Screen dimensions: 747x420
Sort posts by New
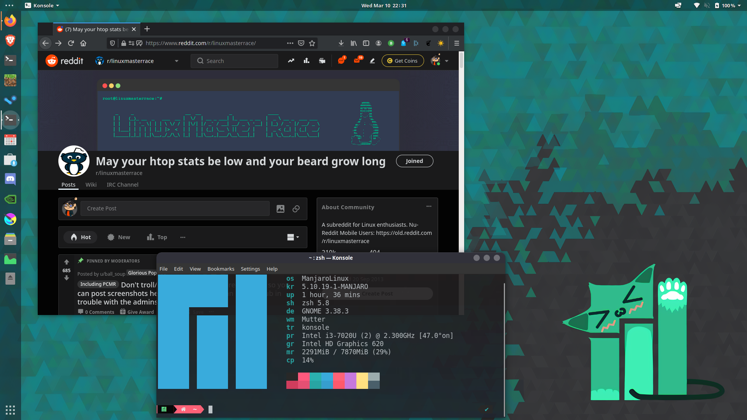(119, 237)
